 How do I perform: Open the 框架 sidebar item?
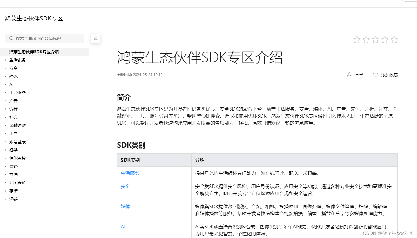click(13, 150)
